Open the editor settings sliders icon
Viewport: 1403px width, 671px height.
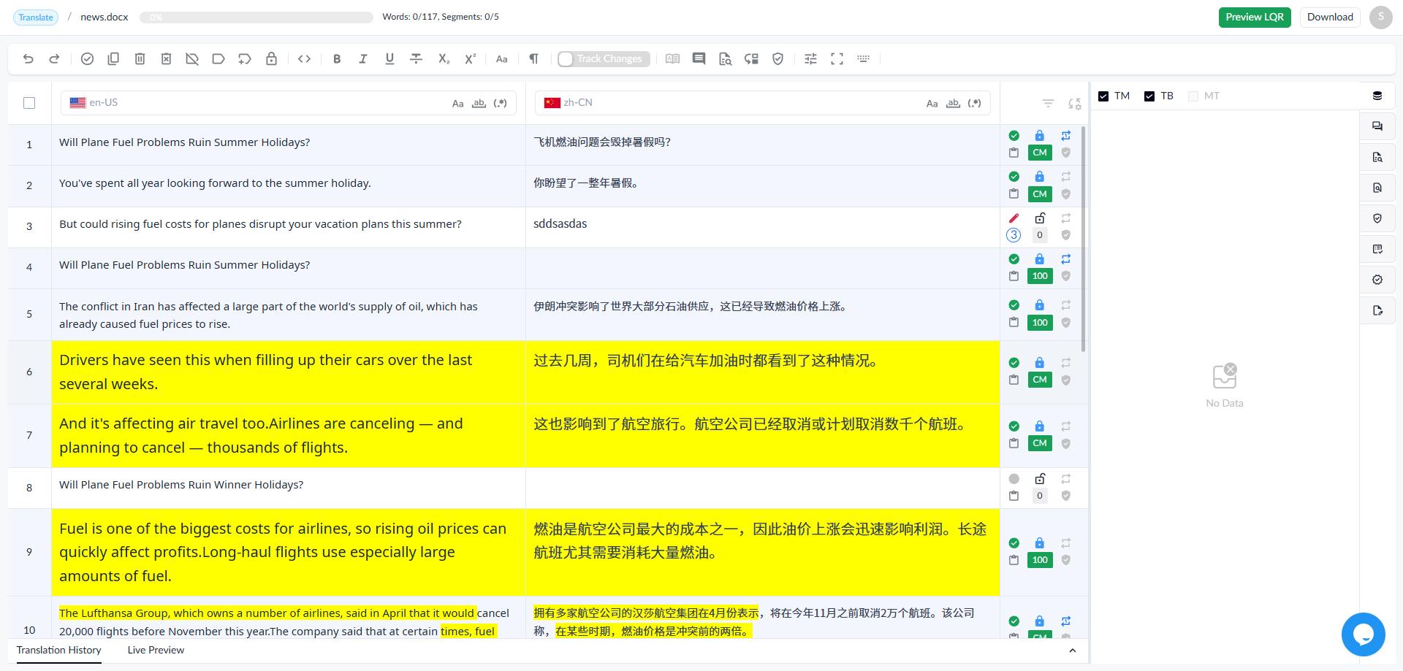[810, 59]
